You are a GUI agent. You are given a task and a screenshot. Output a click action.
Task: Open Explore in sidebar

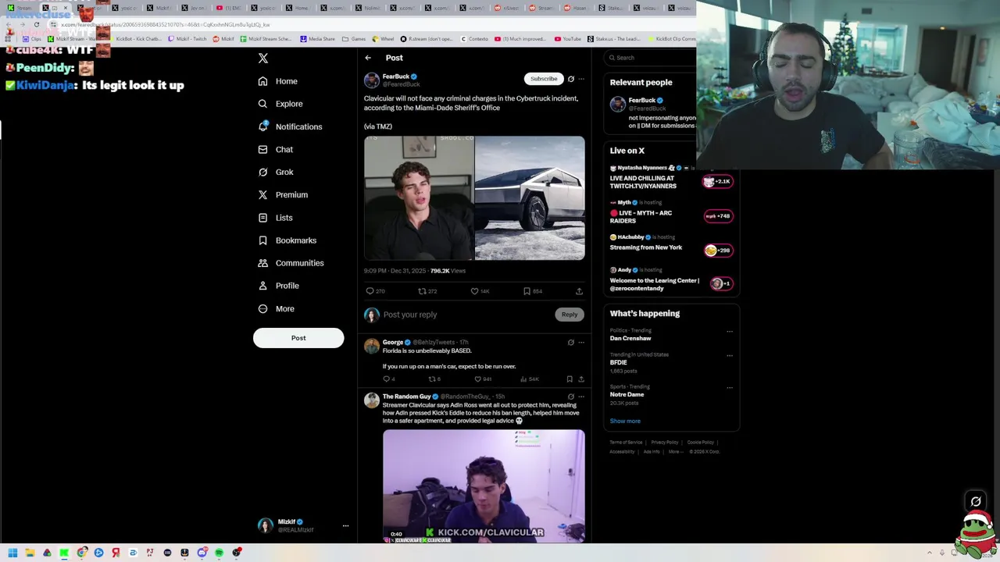click(x=280, y=104)
